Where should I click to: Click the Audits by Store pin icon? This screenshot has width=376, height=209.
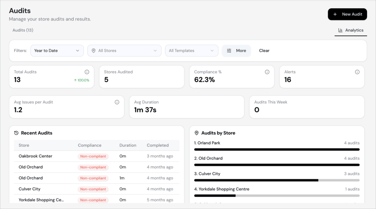(196, 133)
